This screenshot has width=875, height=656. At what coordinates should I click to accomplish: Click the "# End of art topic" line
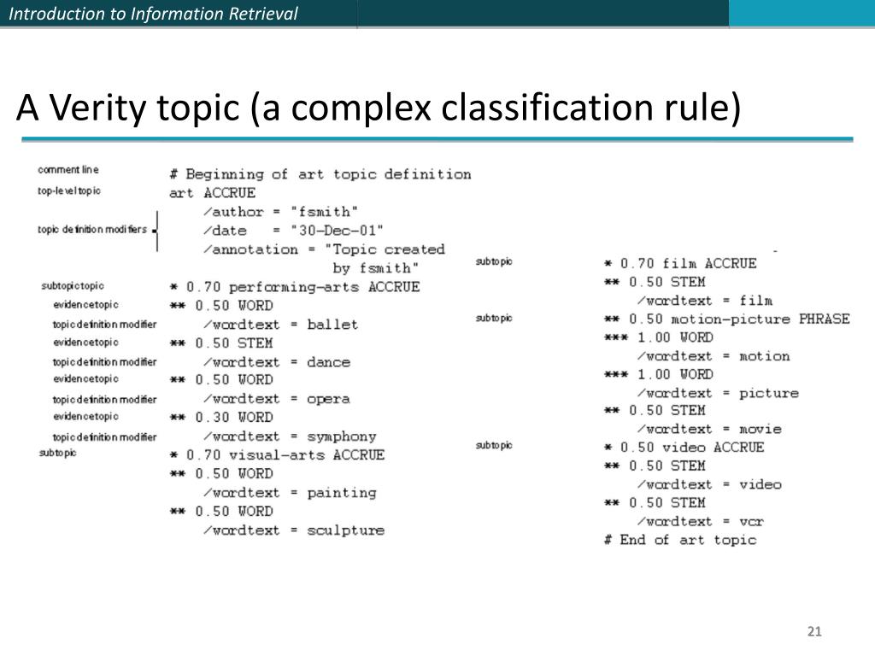pos(681,540)
